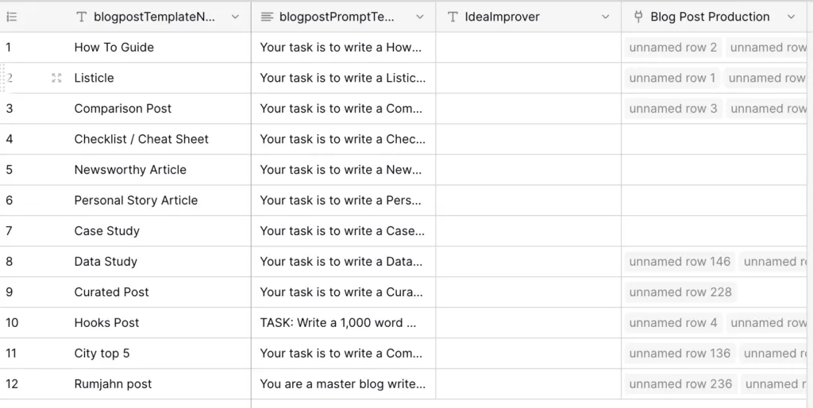Open linked record 'unnamed row 228'
The height and width of the screenshot is (408, 813).
click(680, 292)
